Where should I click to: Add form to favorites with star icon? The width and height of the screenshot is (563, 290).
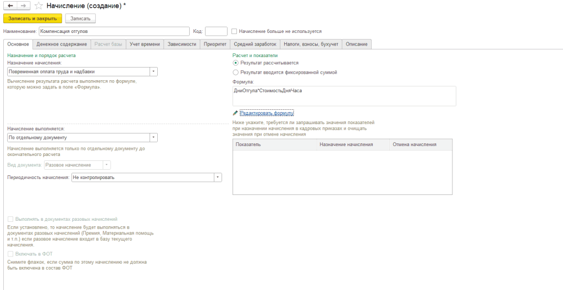(x=38, y=5)
